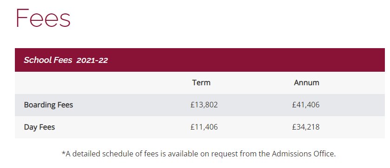Click the £41,406 boarding annual fee
Screen dimensions: 390x168
[x=306, y=105]
